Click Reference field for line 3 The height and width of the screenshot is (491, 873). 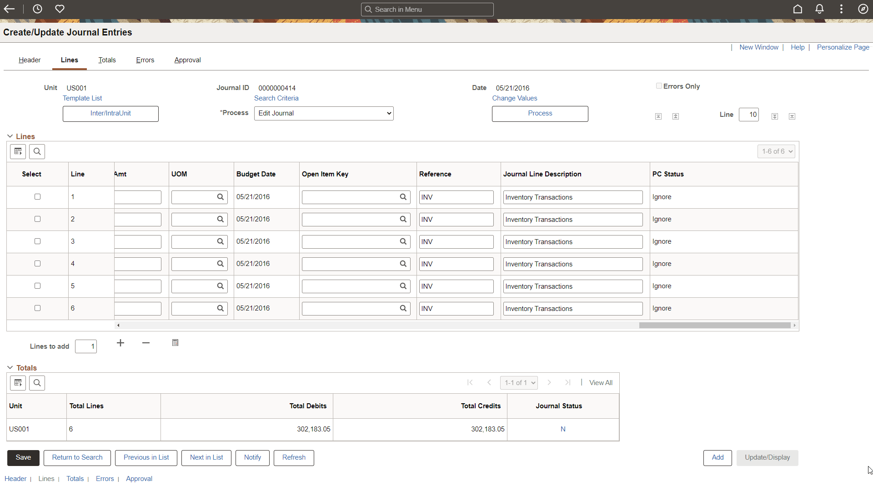click(x=456, y=242)
